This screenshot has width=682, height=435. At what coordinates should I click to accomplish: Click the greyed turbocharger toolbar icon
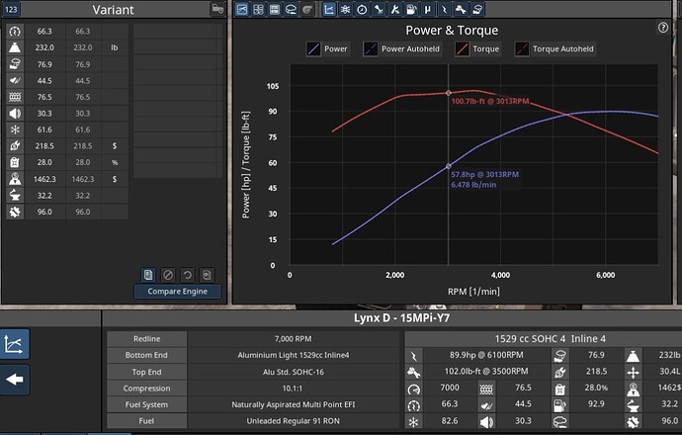point(307,9)
